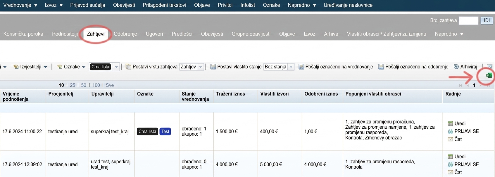The height and width of the screenshot is (177, 495).
Task: Switch to the Podnositelji tab
Action: pos(65,34)
